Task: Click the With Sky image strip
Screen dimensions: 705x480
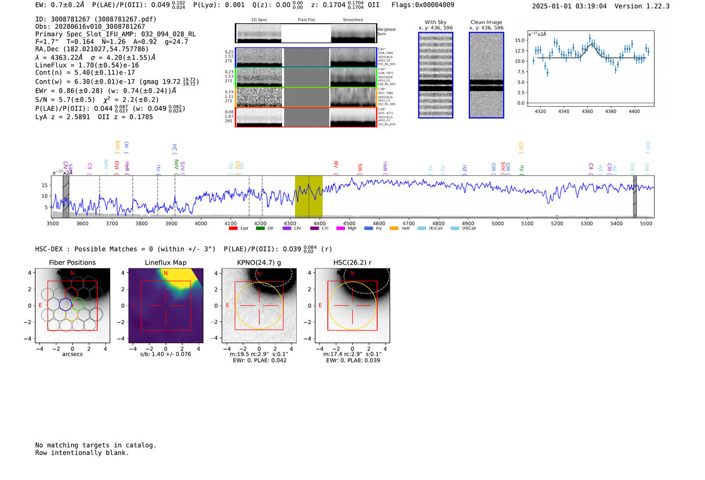Action: [x=436, y=75]
